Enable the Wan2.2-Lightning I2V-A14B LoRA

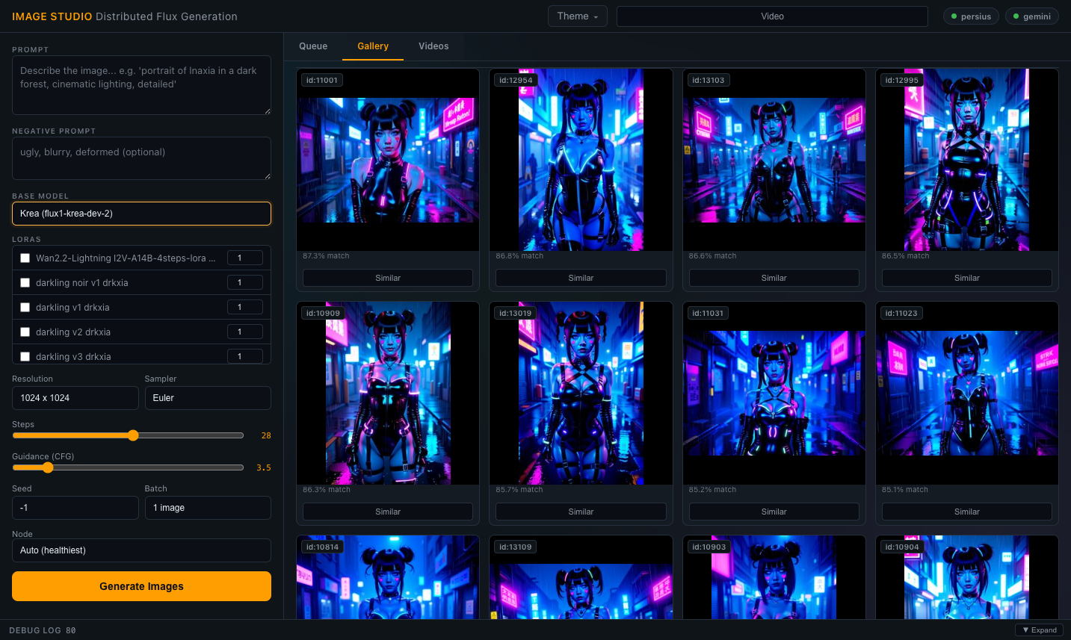point(25,258)
